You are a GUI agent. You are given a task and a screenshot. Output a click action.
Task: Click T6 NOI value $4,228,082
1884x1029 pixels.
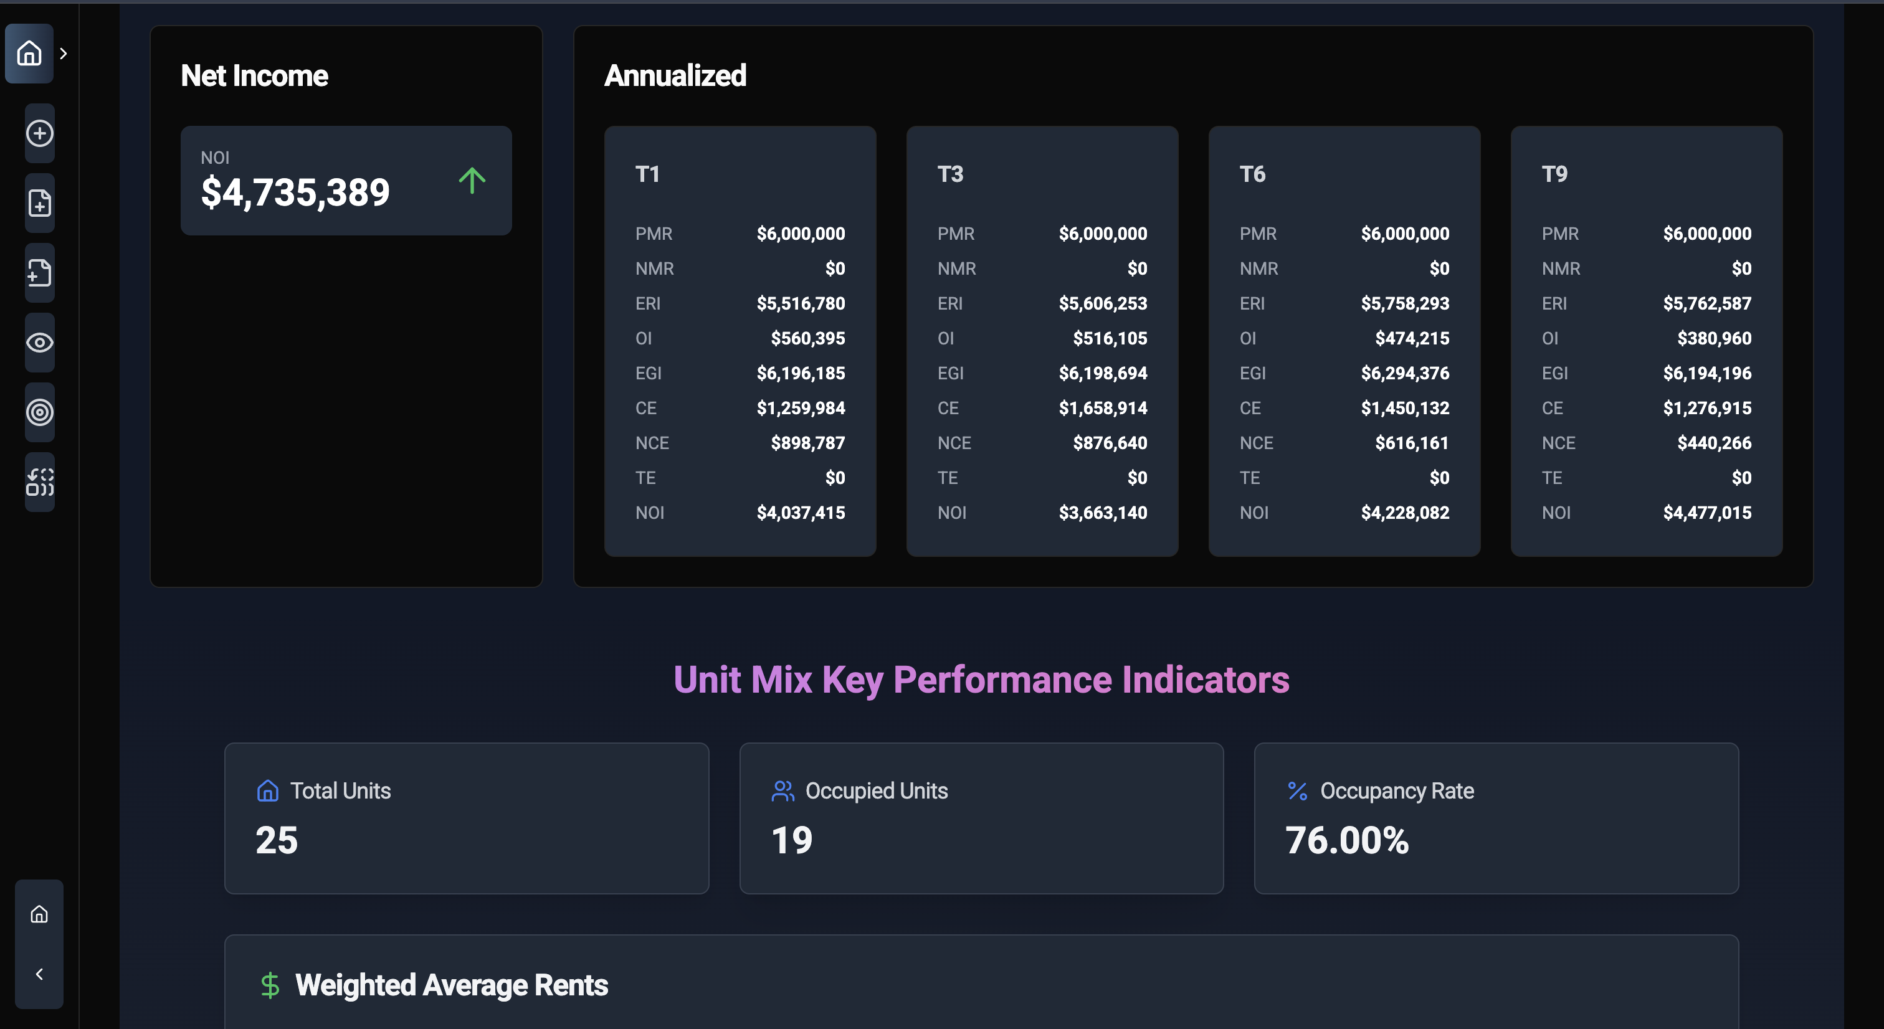point(1405,513)
